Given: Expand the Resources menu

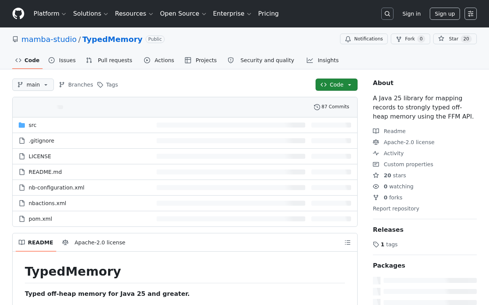Looking at the screenshot, I should tap(134, 14).
